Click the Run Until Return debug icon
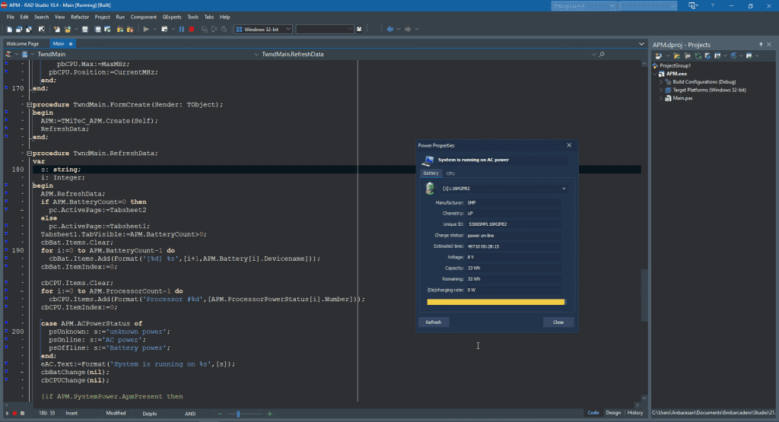 [x=224, y=30]
